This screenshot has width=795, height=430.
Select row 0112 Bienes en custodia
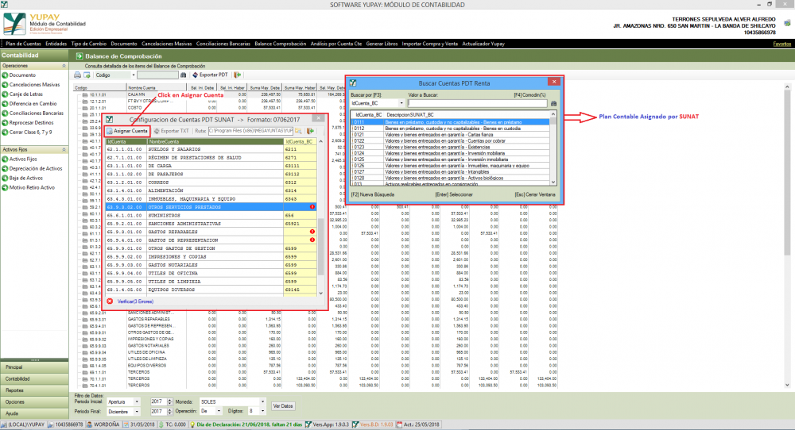(451, 129)
